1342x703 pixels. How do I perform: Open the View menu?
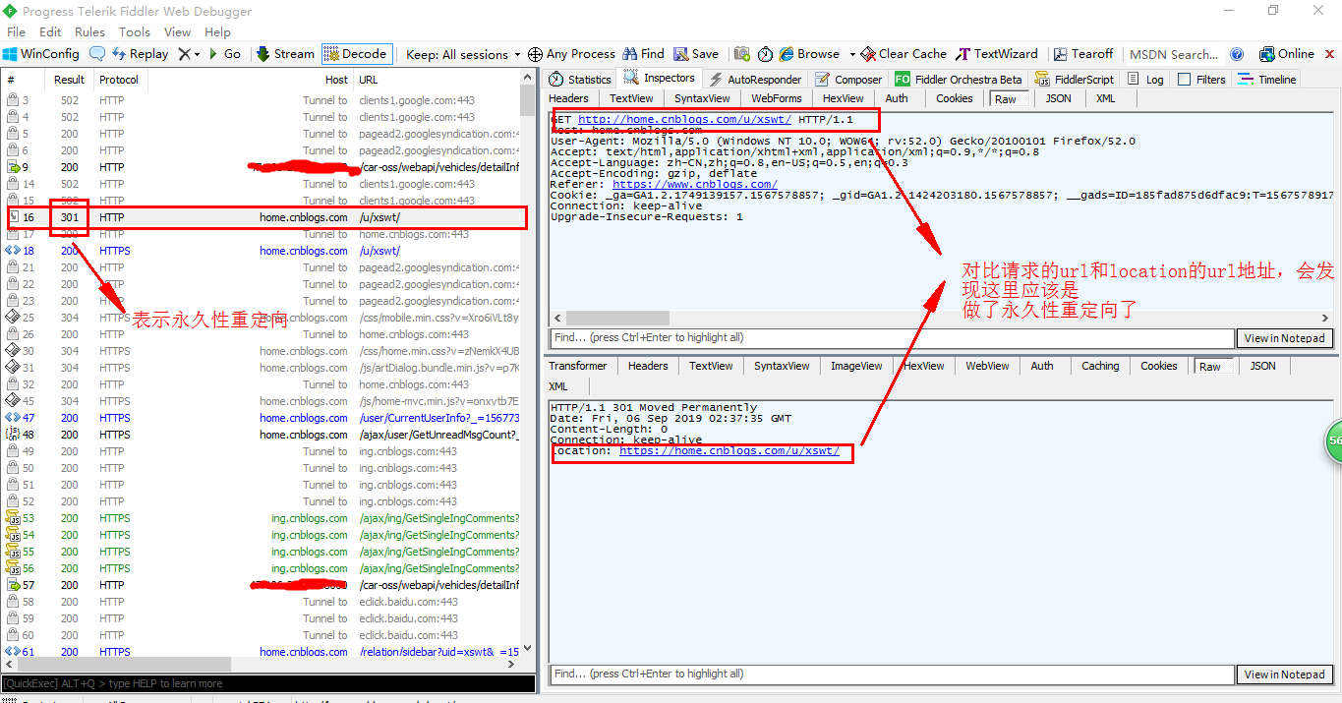pyautogui.click(x=178, y=31)
